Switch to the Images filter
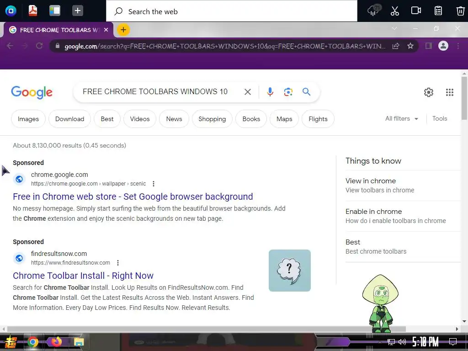468x351 pixels. point(28,119)
